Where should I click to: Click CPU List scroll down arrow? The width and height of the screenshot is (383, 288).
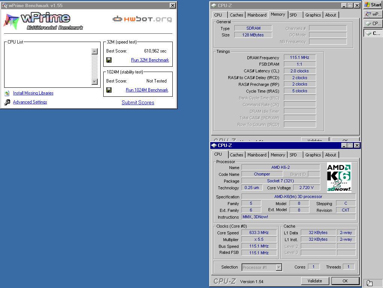(x=95, y=81)
